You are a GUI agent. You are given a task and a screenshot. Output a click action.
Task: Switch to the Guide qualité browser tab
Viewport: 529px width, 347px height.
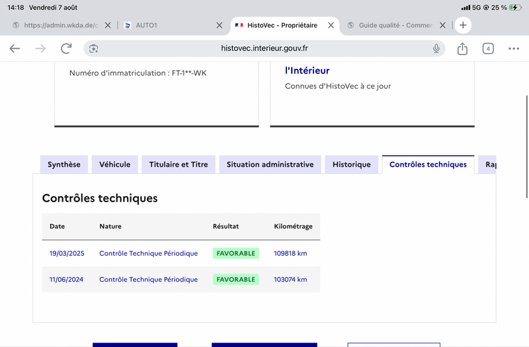[x=395, y=25]
